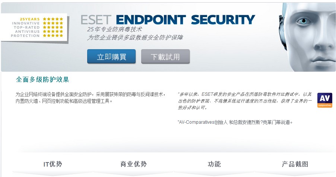
Task: Click the 为您企业提供多级数据安全防护保障 subtitle
Action: coord(135,38)
